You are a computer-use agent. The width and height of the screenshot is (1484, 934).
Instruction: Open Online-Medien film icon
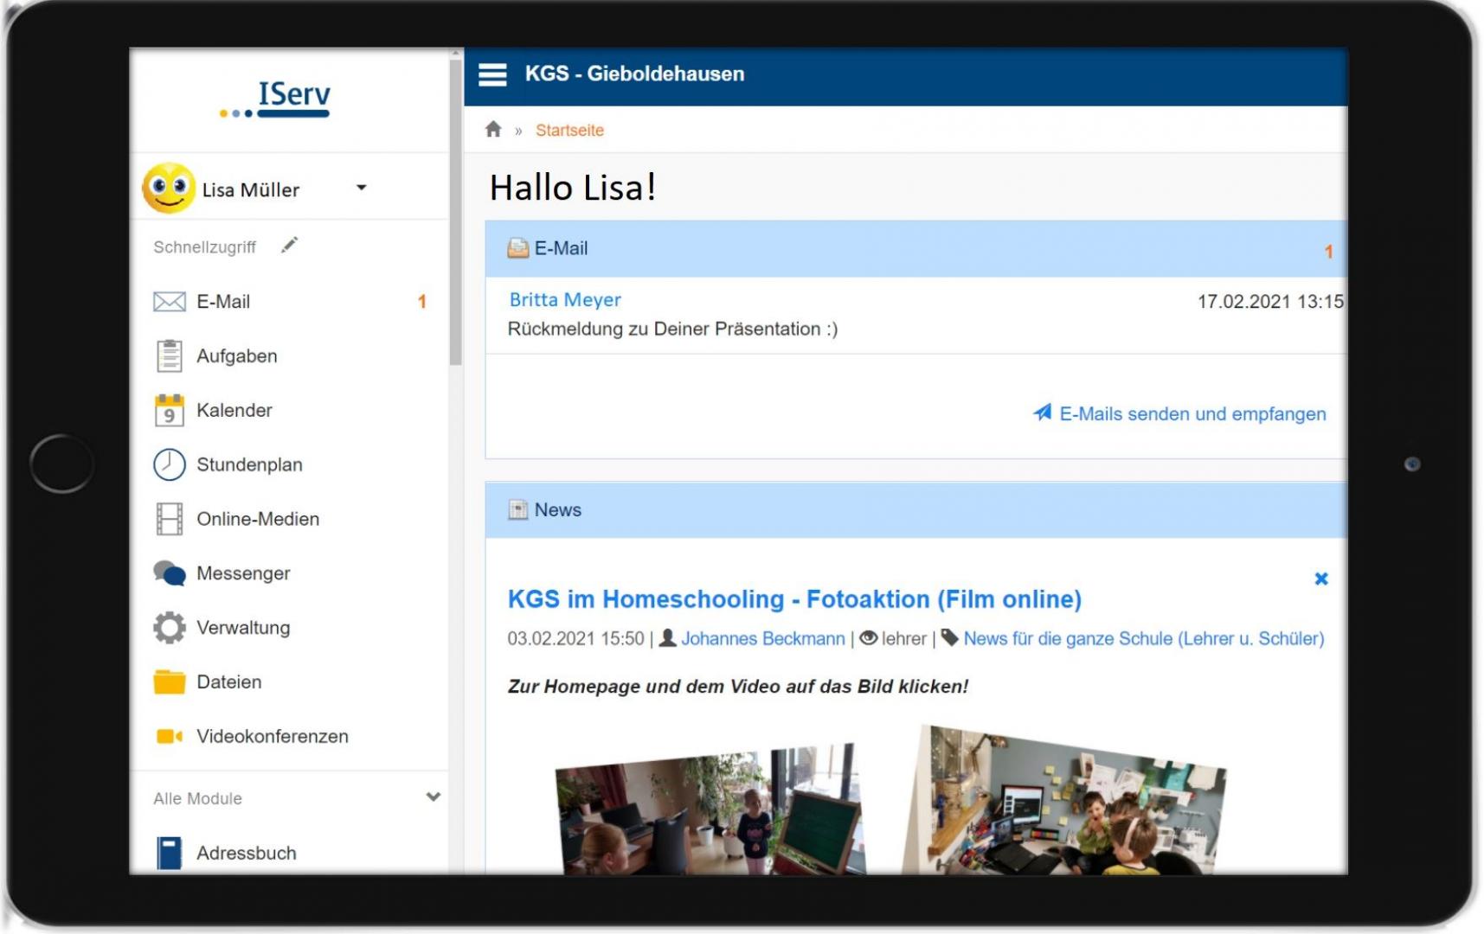click(170, 519)
